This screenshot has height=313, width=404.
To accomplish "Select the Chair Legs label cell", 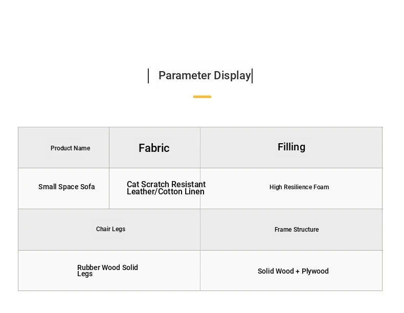I will (x=109, y=230).
